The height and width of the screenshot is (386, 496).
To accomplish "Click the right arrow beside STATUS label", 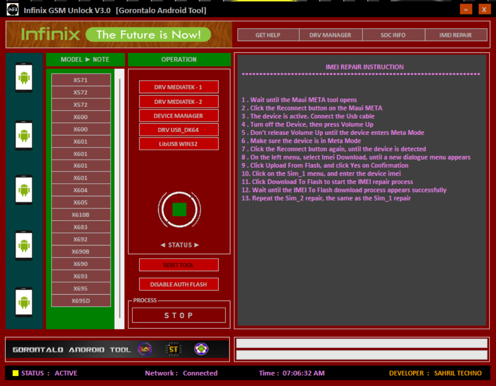I will [196, 245].
